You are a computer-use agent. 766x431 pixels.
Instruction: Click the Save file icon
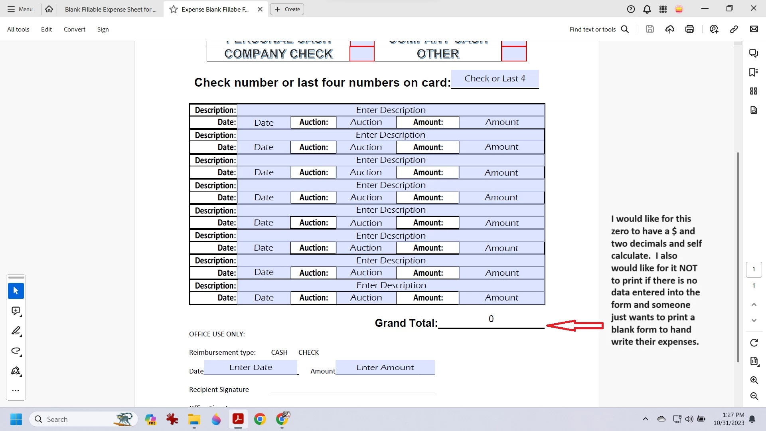650,29
